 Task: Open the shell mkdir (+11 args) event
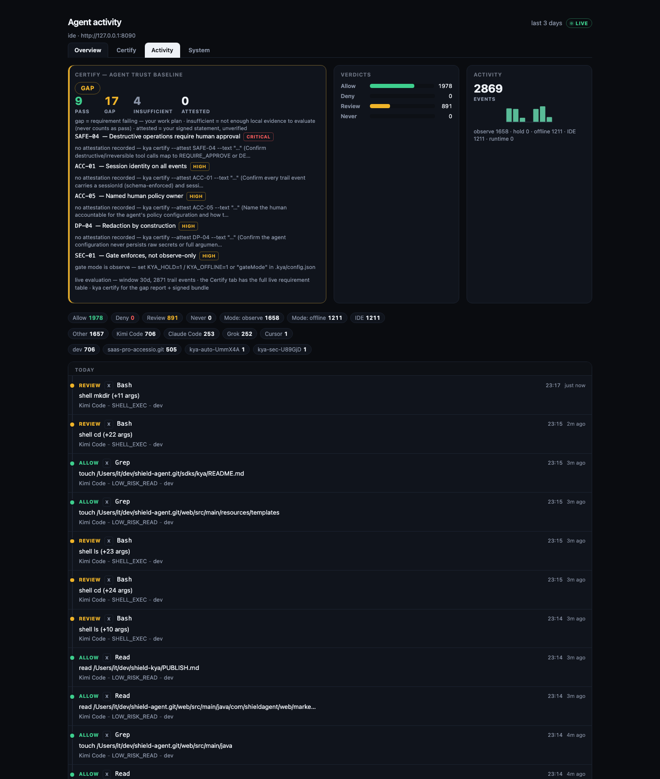click(330, 395)
